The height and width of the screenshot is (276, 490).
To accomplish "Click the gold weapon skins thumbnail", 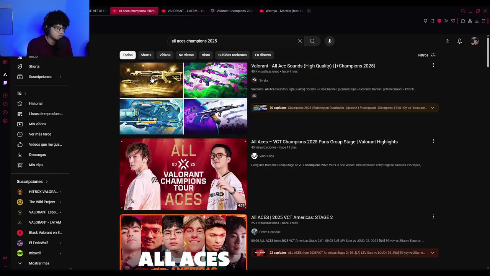I will [x=152, y=80].
